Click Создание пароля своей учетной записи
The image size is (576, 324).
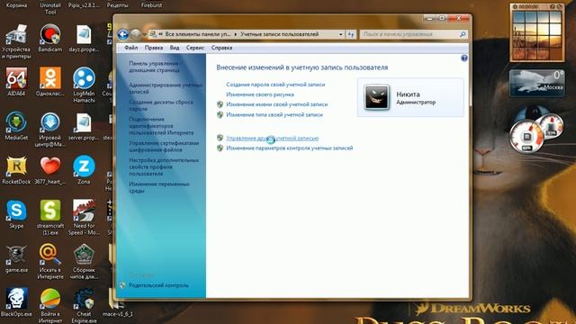pyautogui.click(x=275, y=85)
